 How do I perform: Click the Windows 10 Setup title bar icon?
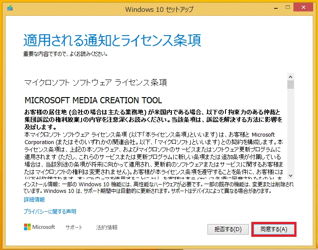[x=10, y=9]
